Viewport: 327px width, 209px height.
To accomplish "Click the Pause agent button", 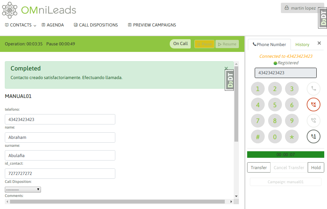I will tap(204, 44).
